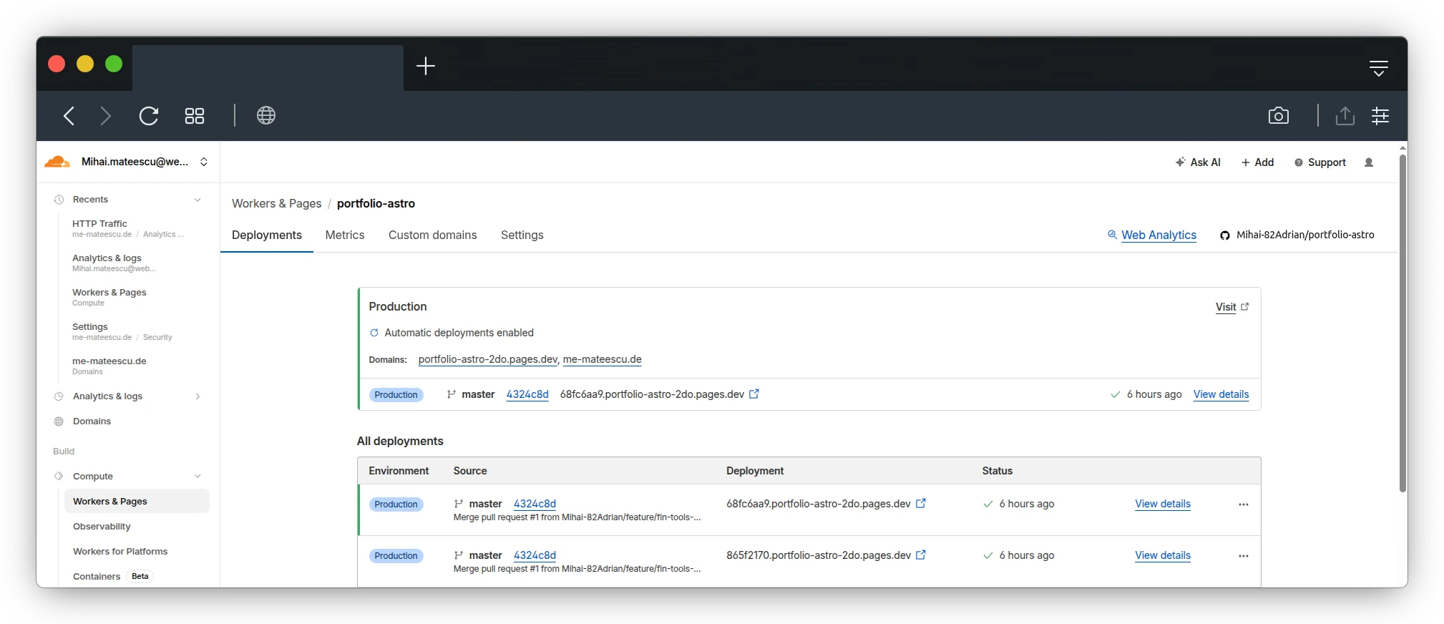Open a new tab with plus icon
Viewport: 1444px width, 624px height.
pos(426,66)
